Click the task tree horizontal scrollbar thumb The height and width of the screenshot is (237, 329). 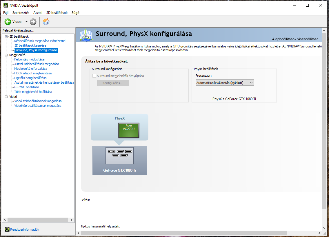click(38, 220)
